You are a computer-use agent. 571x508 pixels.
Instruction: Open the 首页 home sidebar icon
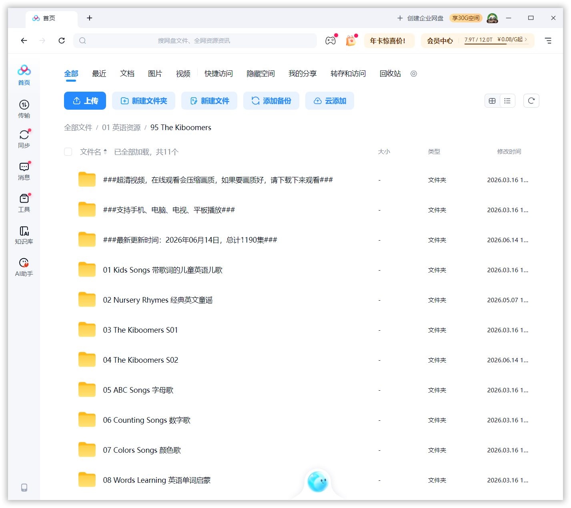pyautogui.click(x=24, y=75)
